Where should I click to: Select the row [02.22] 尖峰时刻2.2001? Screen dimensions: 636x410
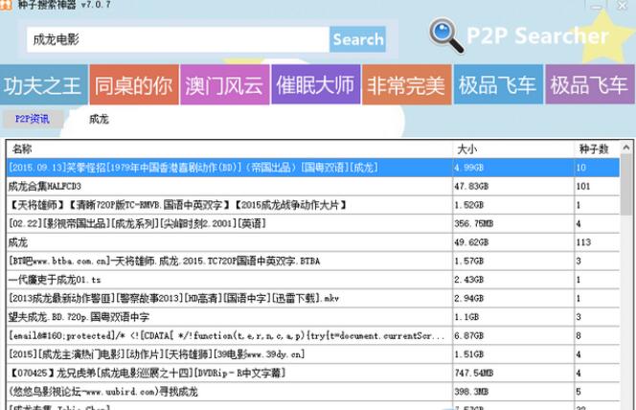coord(313,223)
